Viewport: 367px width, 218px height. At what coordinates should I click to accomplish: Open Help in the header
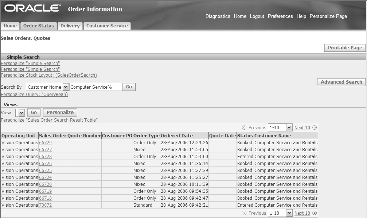[x=301, y=16]
